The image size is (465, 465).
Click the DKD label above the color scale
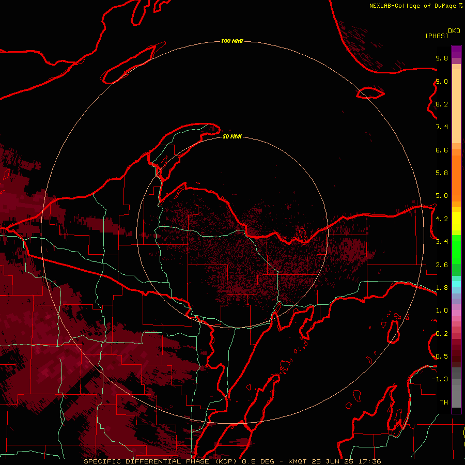pyautogui.click(x=454, y=31)
